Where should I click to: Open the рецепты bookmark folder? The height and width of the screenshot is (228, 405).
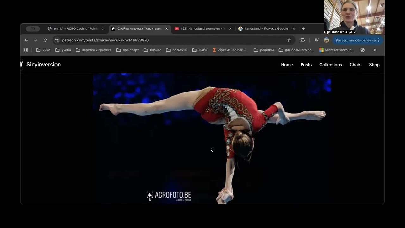click(x=264, y=50)
